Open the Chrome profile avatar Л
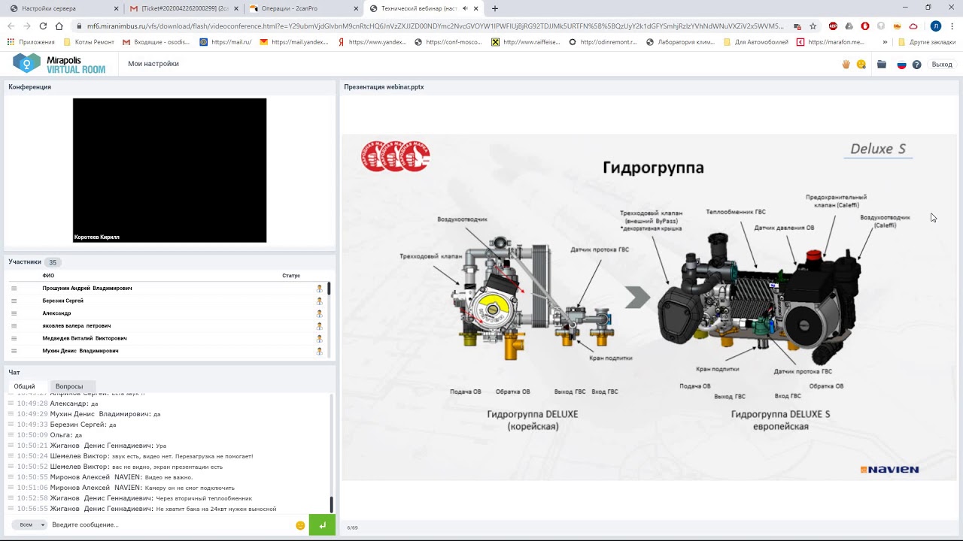The width and height of the screenshot is (963, 541). [x=935, y=26]
